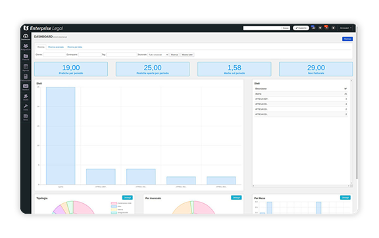This screenshot has width=379, height=238.
Task: Open the Dashboard sidebar icon
Action: tap(26, 37)
